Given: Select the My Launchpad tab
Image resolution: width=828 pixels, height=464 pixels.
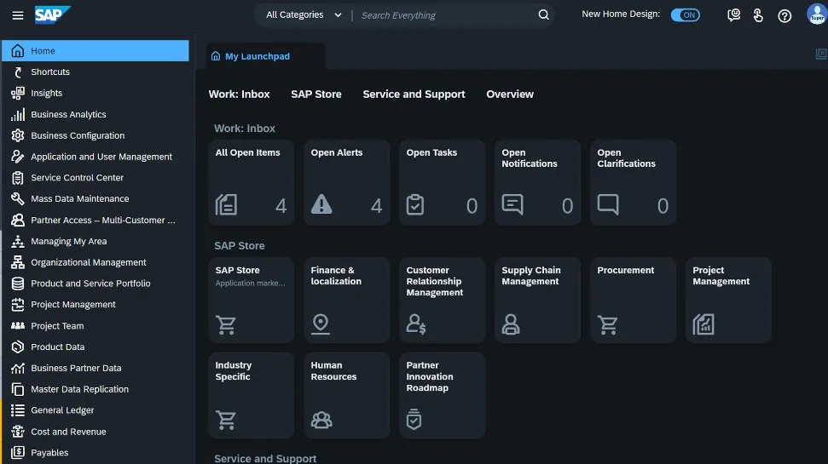Looking at the screenshot, I should tap(257, 56).
